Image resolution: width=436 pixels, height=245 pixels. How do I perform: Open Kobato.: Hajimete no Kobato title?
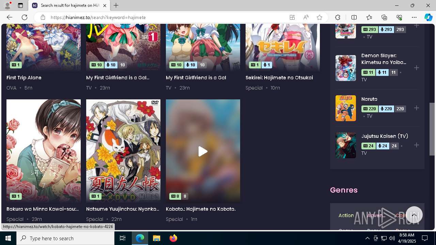tap(201, 209)
